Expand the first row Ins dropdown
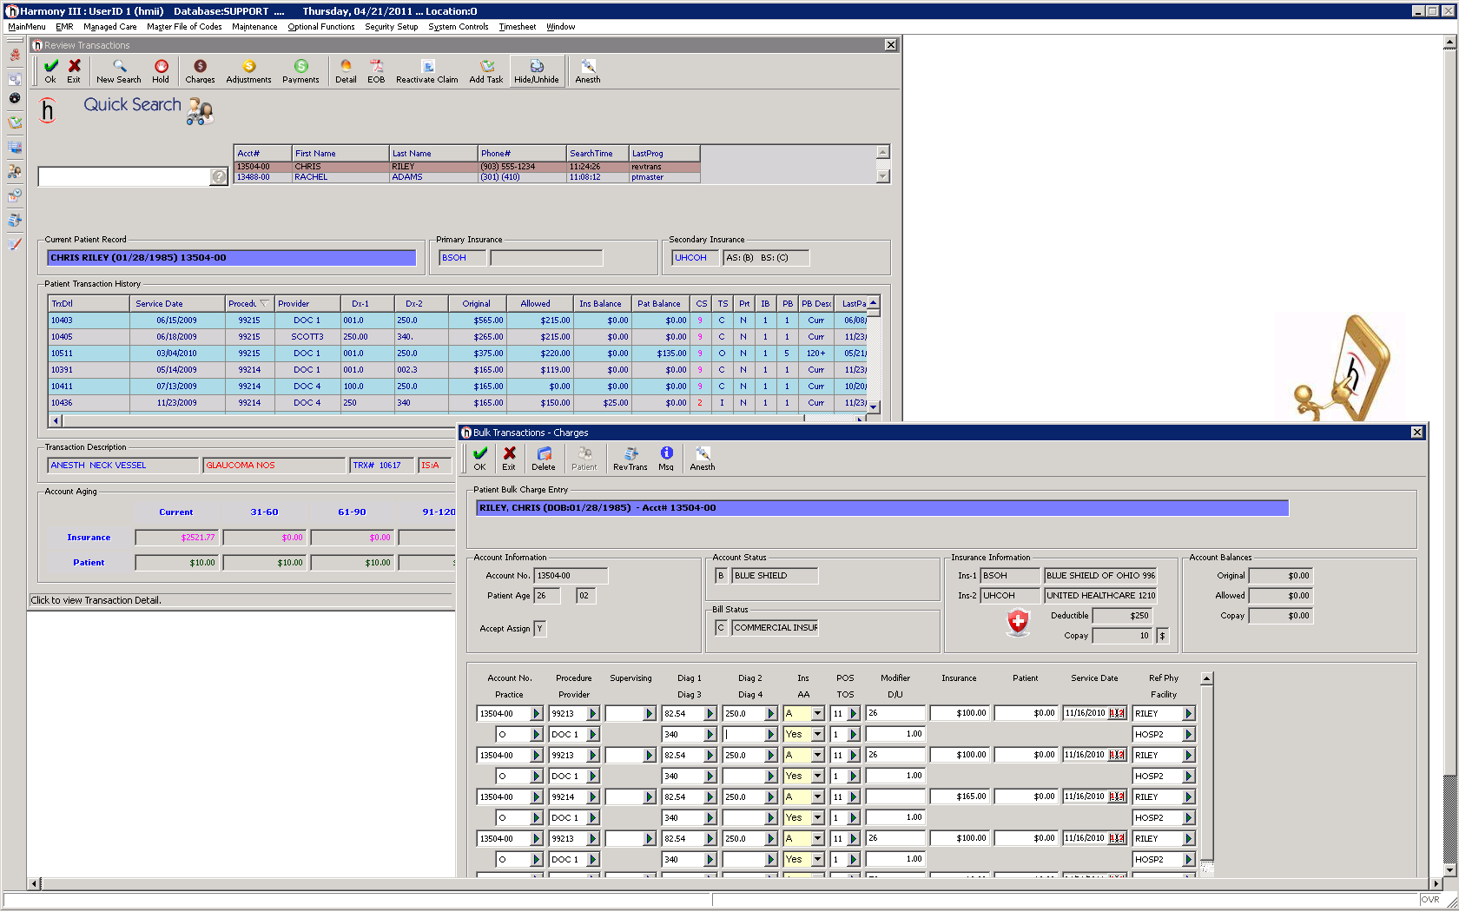 (x=817, y=714)
